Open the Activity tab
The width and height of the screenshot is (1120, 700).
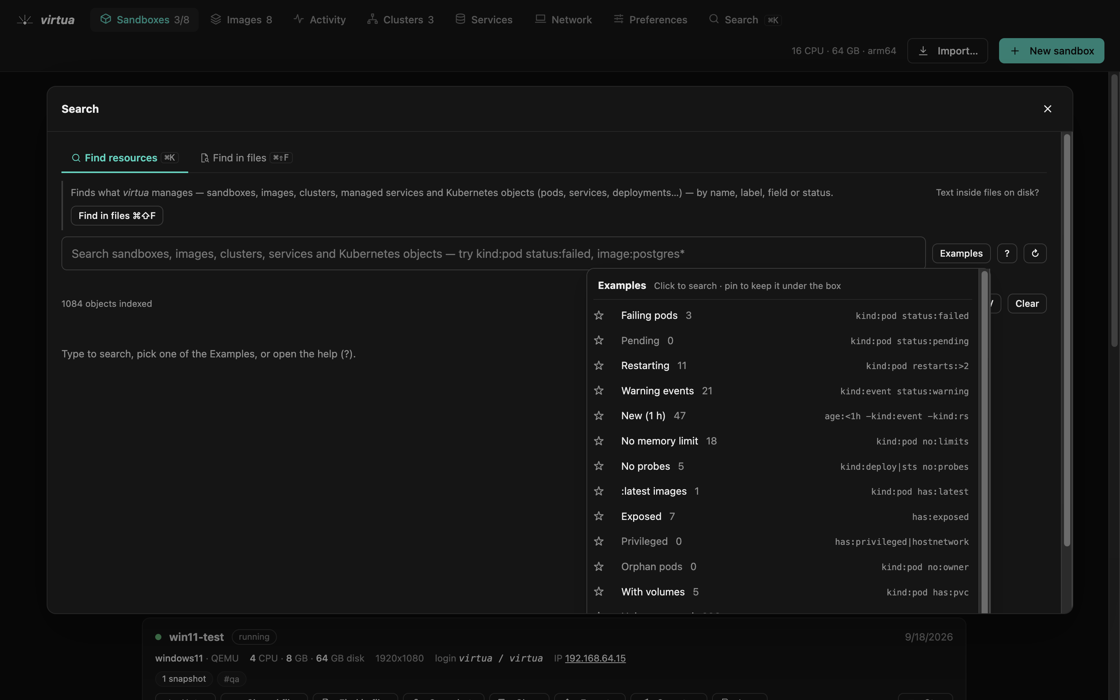319,19
